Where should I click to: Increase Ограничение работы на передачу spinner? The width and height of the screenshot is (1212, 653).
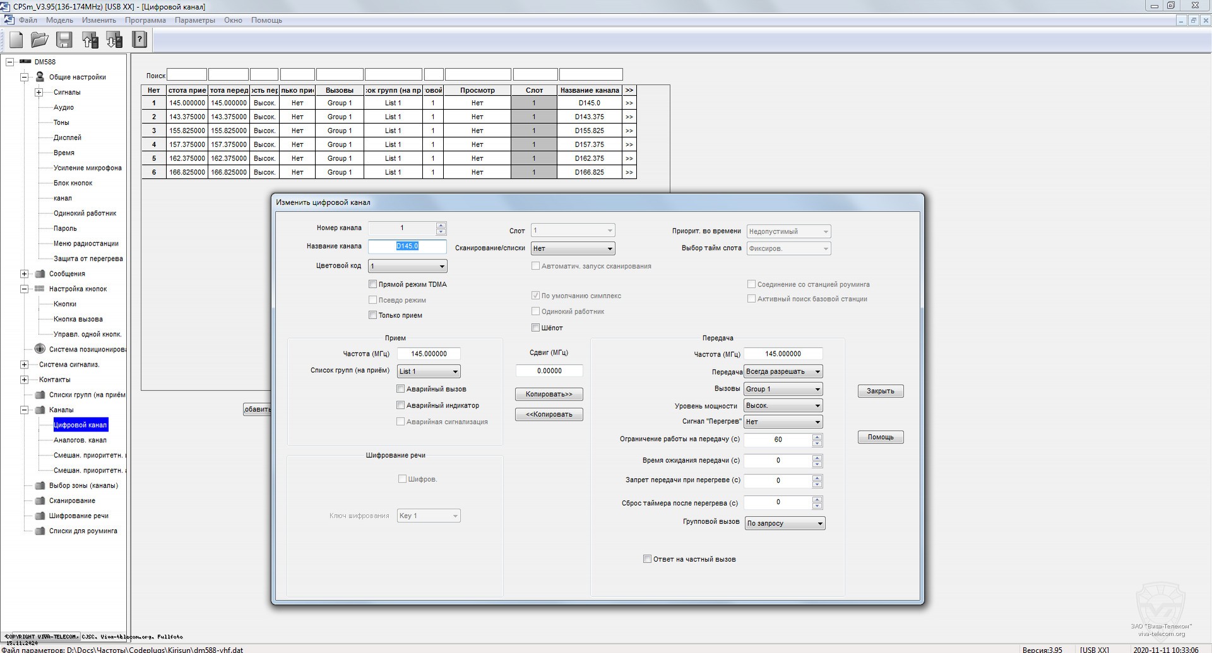pyautogui.click(x=817, y=437)
